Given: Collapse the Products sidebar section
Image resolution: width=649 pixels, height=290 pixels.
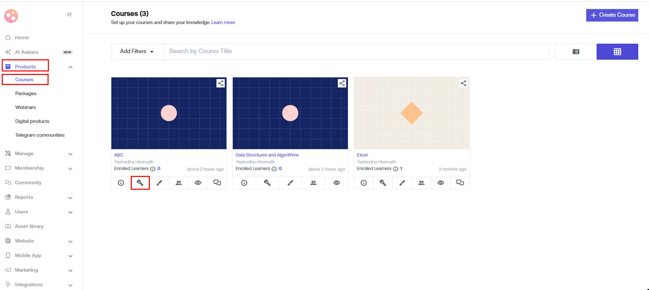Looking at the screenshot, I should [70, 67].
